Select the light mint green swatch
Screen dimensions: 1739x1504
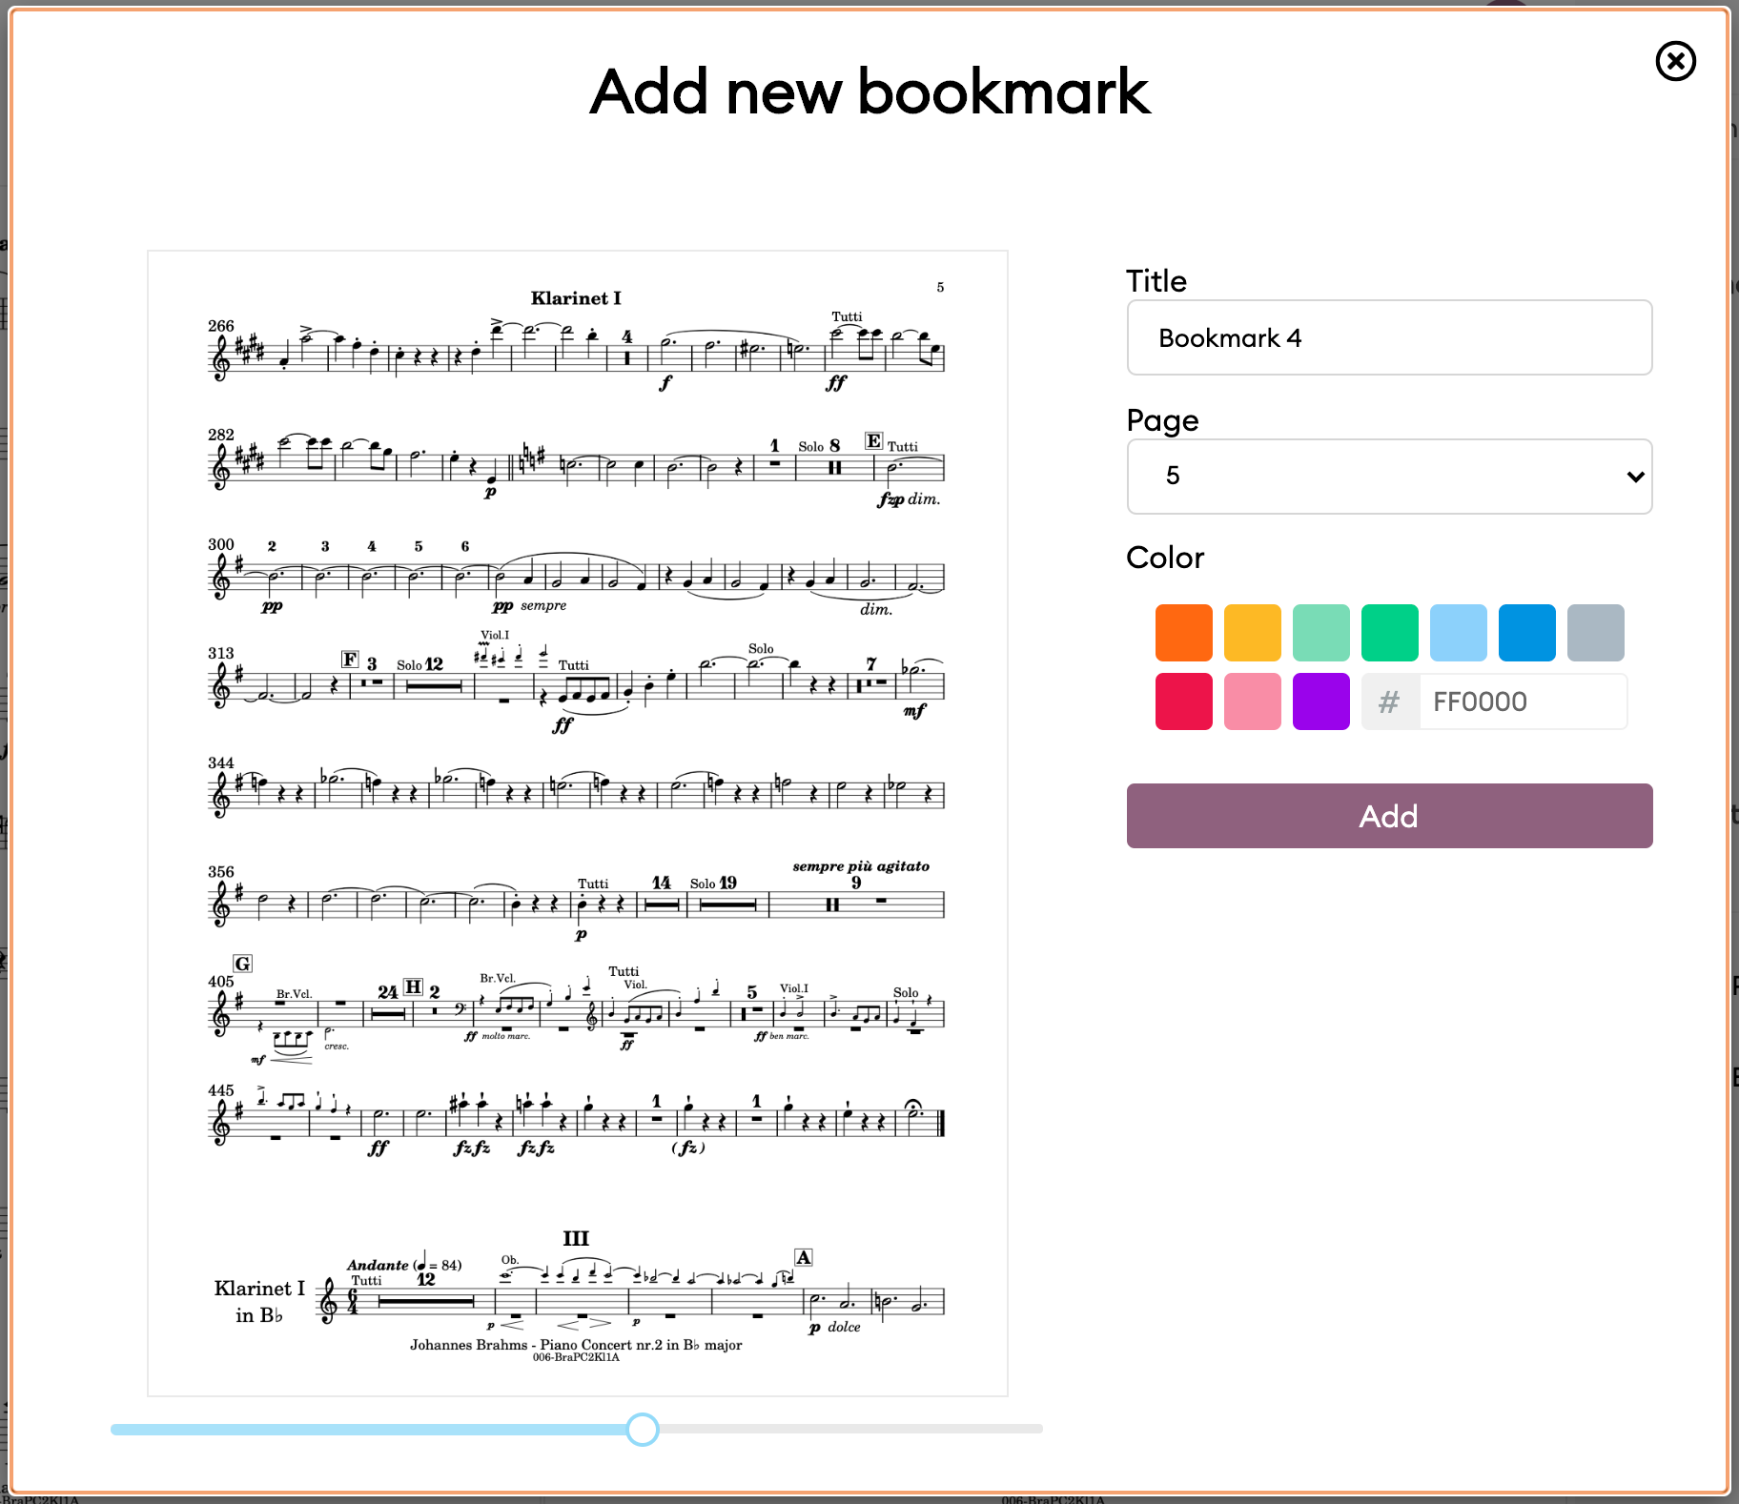point(1320,633)
